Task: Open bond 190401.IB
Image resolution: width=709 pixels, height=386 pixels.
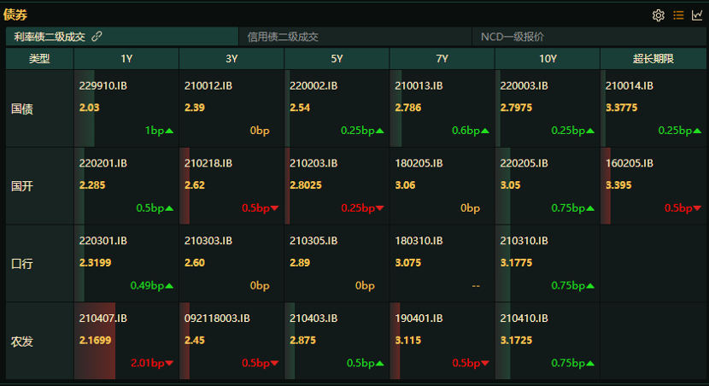Action: (419, 319)
